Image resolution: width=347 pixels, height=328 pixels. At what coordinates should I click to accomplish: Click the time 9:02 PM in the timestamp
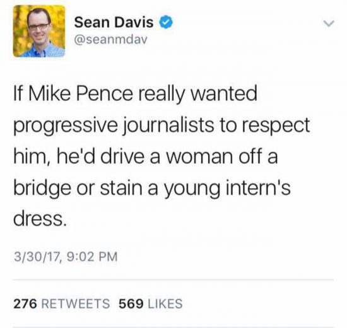pos(92,257)
